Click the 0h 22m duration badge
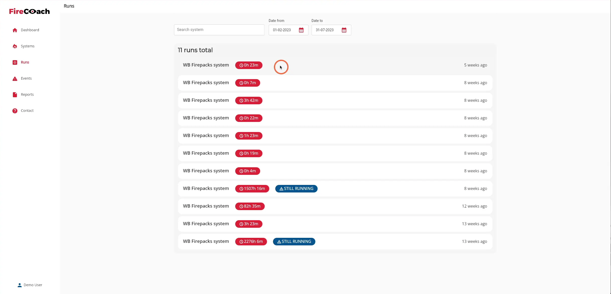Screen dimensions: 611x294 pos(249,118)
